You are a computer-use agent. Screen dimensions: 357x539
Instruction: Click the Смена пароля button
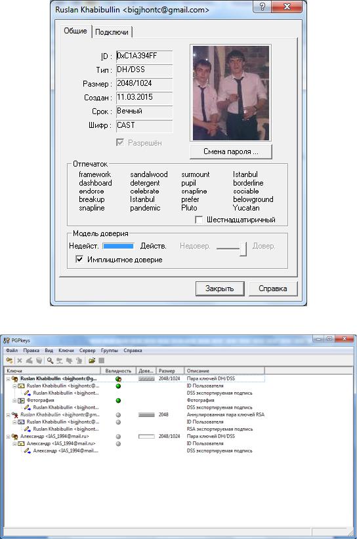[x=231, y=151]
